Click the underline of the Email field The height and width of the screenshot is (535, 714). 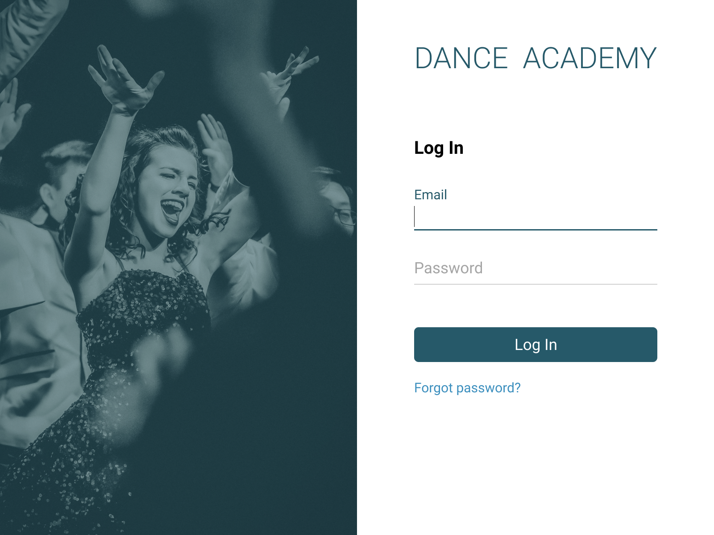(x=535, y=230)
